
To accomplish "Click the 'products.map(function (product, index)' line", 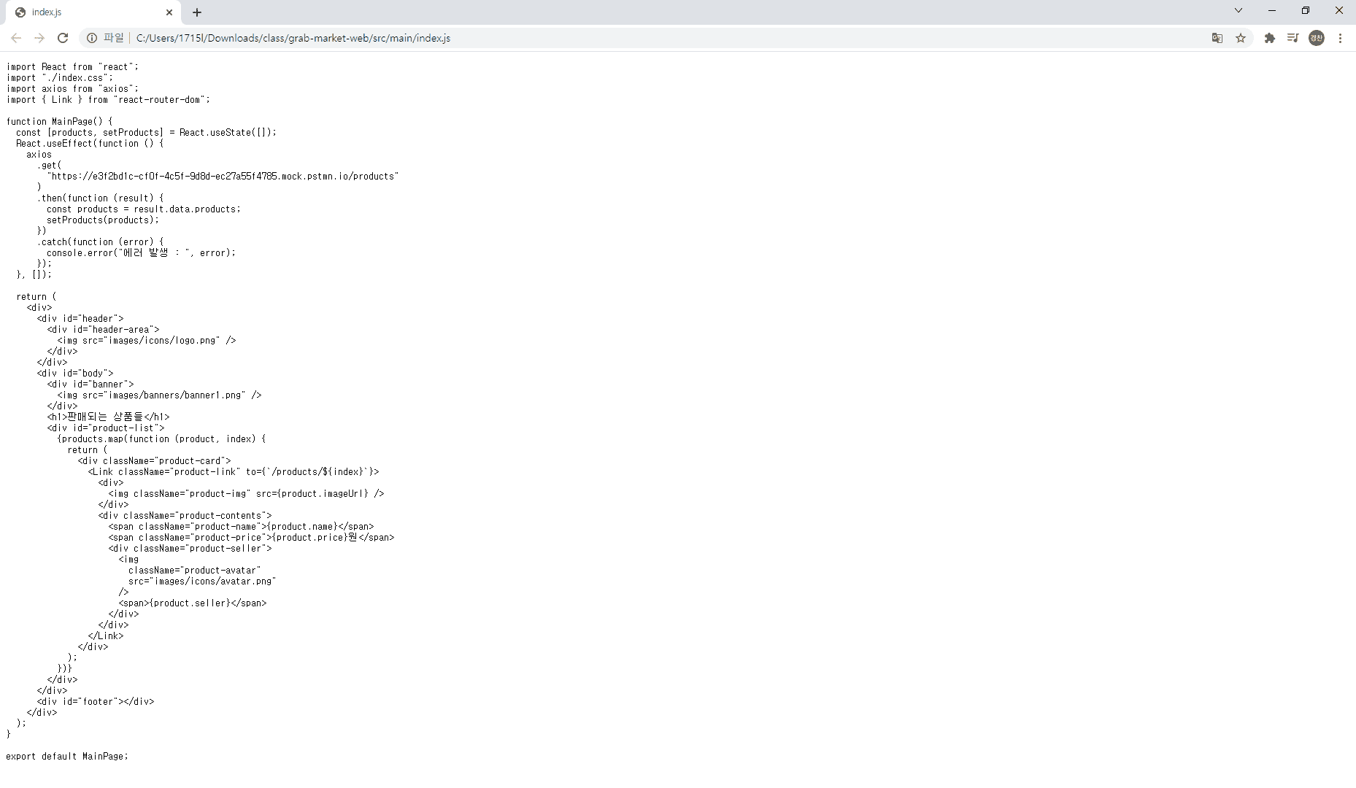I will click(162, 439).
